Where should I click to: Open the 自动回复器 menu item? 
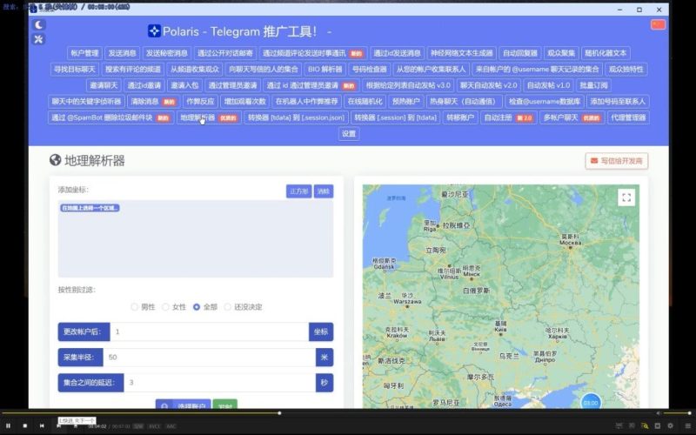point(520,53)
